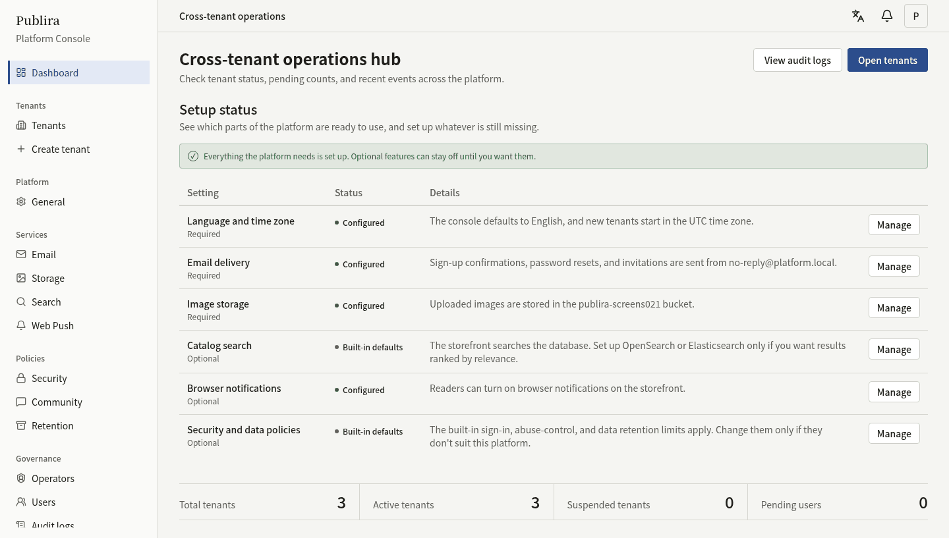Click the green setup complete banner check icon

[x=193, y=156]
